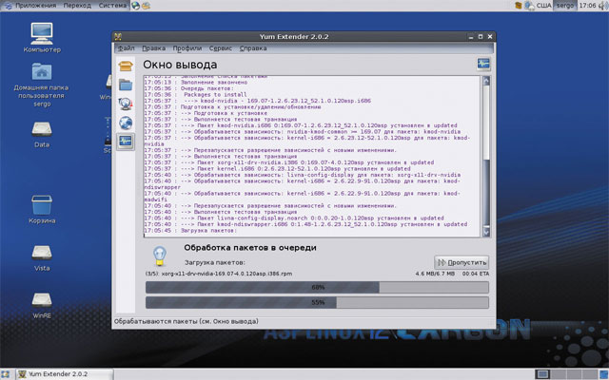Image resolution: width=609 pixels, height=380 pixels.
Task: Click the file name xorg-x11-drv-nvidia rpm label
Action: (226, 274)
